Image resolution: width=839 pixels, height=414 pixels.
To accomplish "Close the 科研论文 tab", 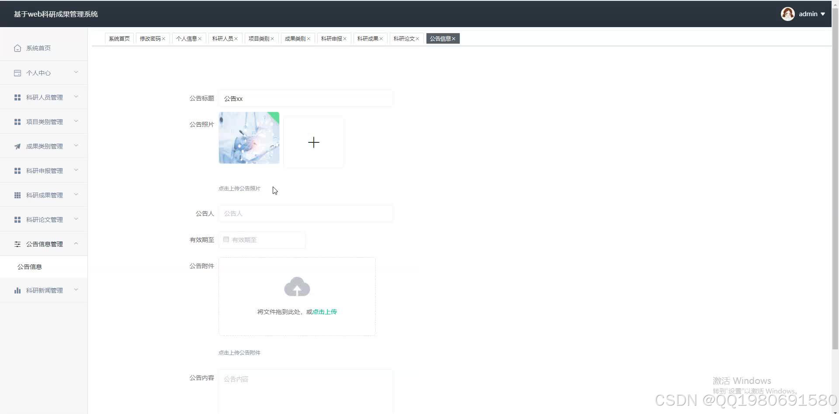I will [418, 38].
